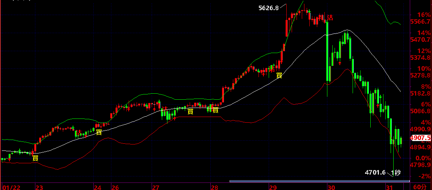Click date 31 on the time axis
Screen dimensions: 432x190
(x=389, y=187)
